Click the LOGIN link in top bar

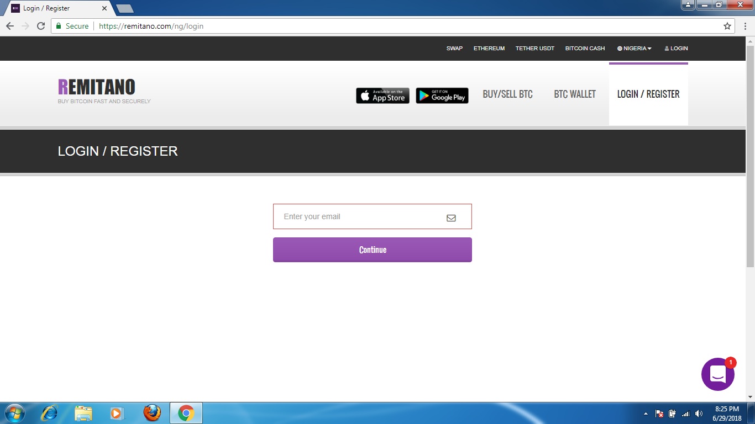[x=676, y=49]
